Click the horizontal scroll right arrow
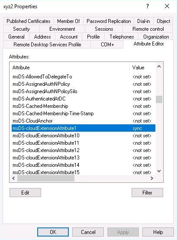Screen dimensions: 177x240 point(151,178)
